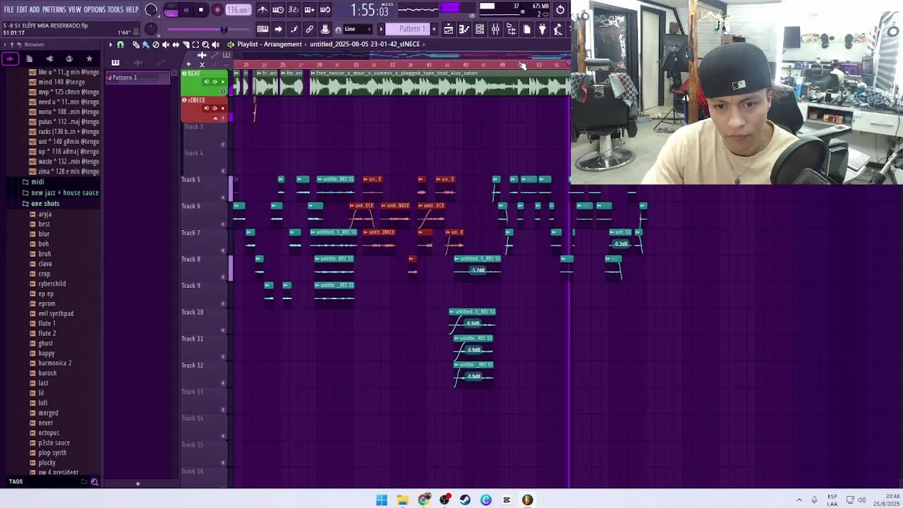The width and height of the screenshot is (903, 508).
Task: Open the mixer from the toolbar
Action: [x=495, y=29]
